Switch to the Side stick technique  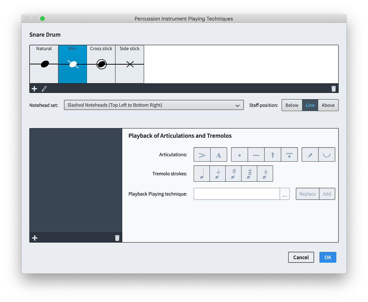(129, 64)
